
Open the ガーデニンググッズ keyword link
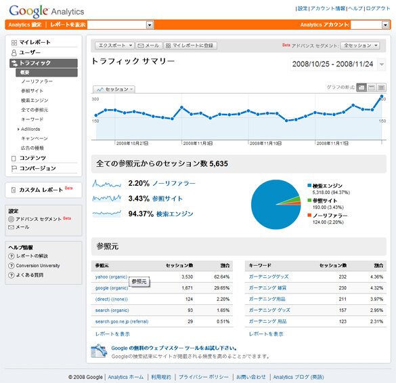[269, 277]
